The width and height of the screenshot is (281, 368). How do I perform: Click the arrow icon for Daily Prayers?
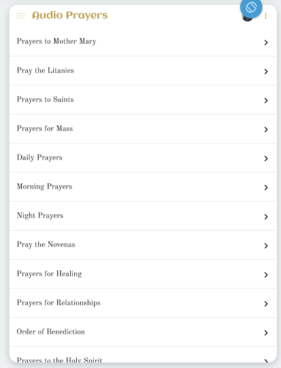(x=266, y=159)
